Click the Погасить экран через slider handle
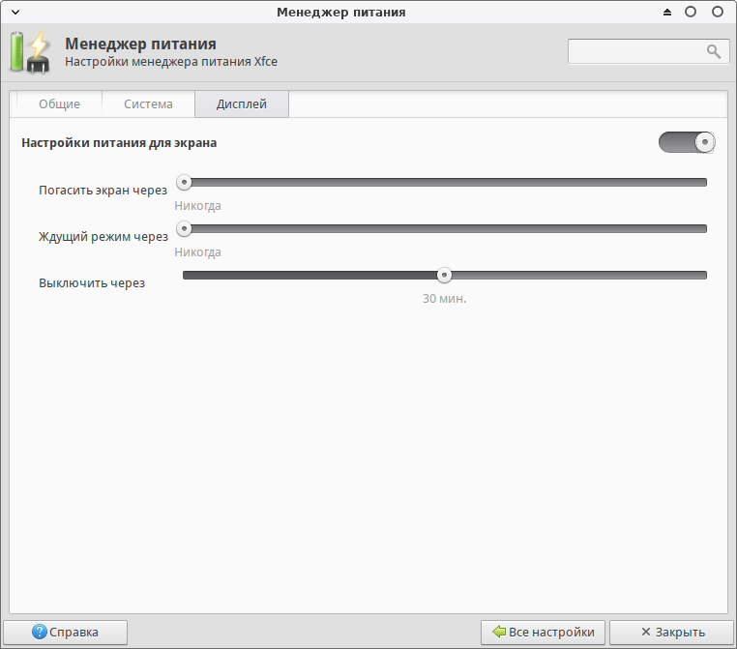Screen dimensions: 737x649 (x=184, y=182)
